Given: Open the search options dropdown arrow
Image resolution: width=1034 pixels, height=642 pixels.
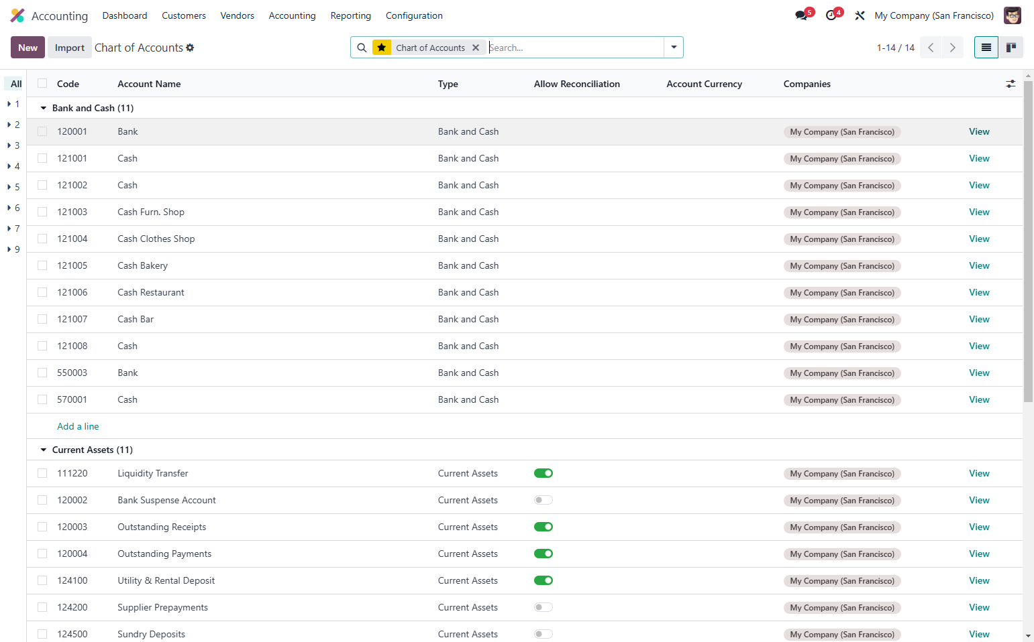Looking at the screenshot, I should (674, 48).
